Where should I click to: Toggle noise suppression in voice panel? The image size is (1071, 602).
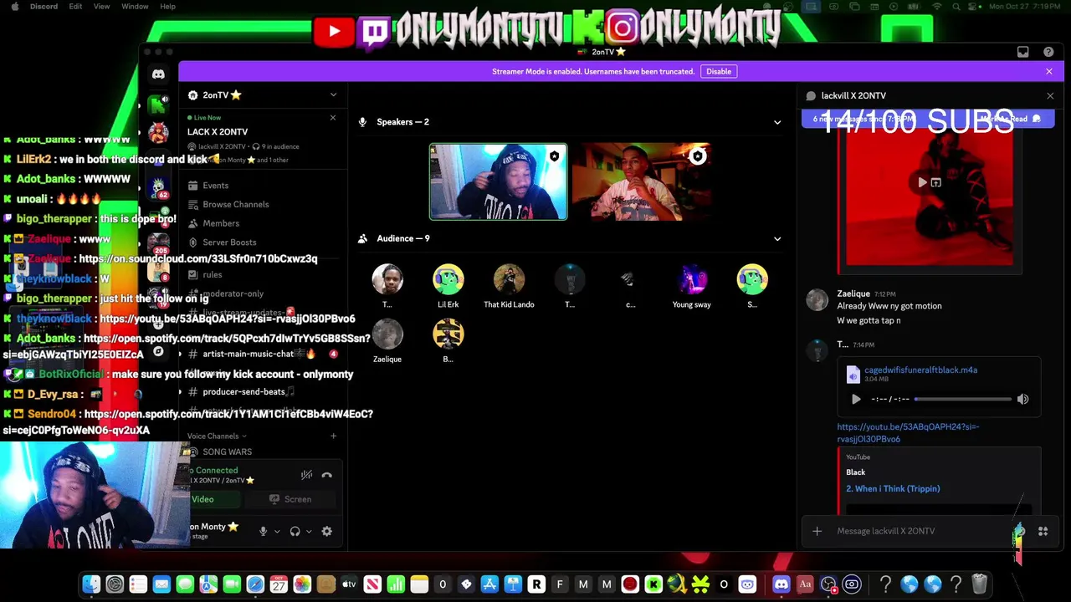coord(306,475)
